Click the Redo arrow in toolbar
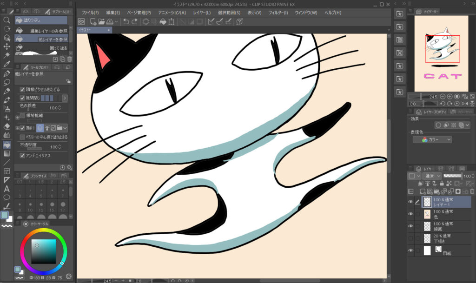This screenshot has height=283, width=476. (135, 21)
